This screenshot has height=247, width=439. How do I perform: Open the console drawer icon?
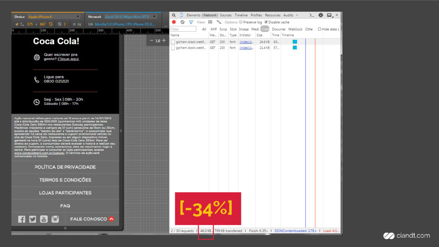[312, 15]
